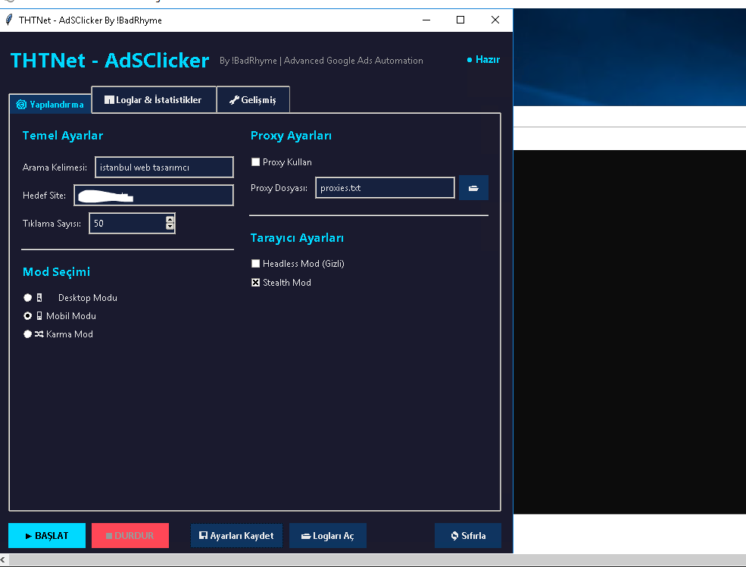This screenshot has width=746, height=567.
Task: Click the Tıklama Sayısı label
Action: click(x=52, y=224)
